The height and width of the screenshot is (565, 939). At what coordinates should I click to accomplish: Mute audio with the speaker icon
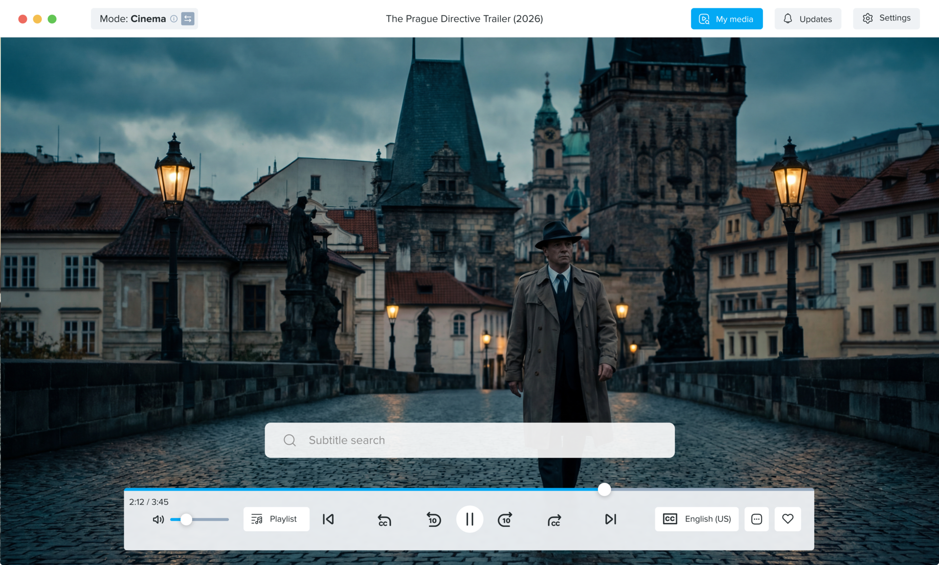coord(158,520)
